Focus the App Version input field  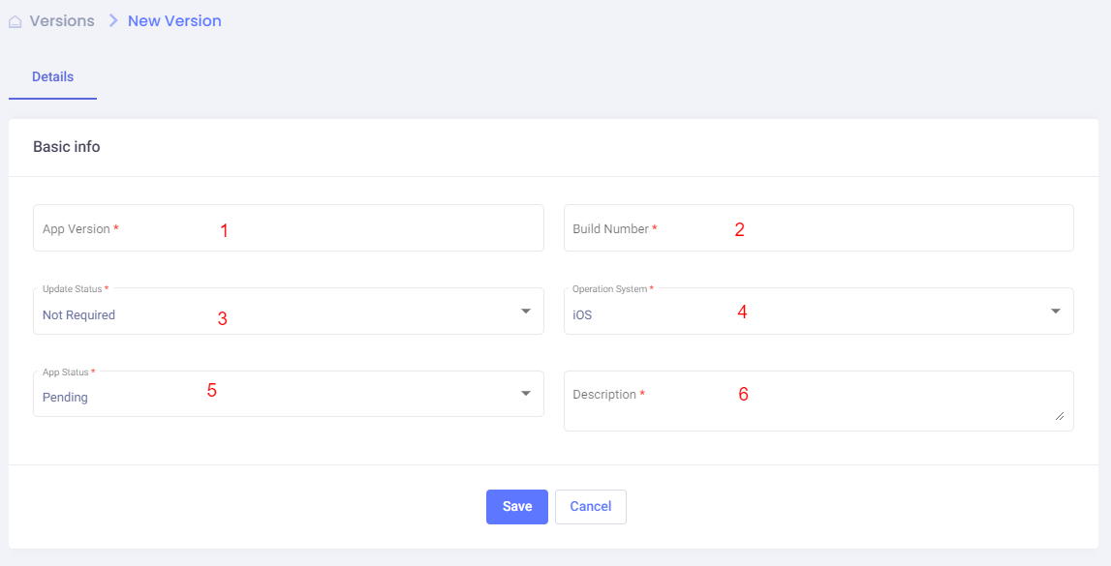pos(288,228)
